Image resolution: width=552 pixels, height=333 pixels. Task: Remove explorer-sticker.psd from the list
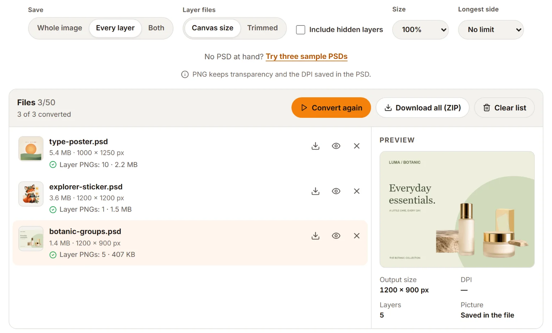(356, 191)
